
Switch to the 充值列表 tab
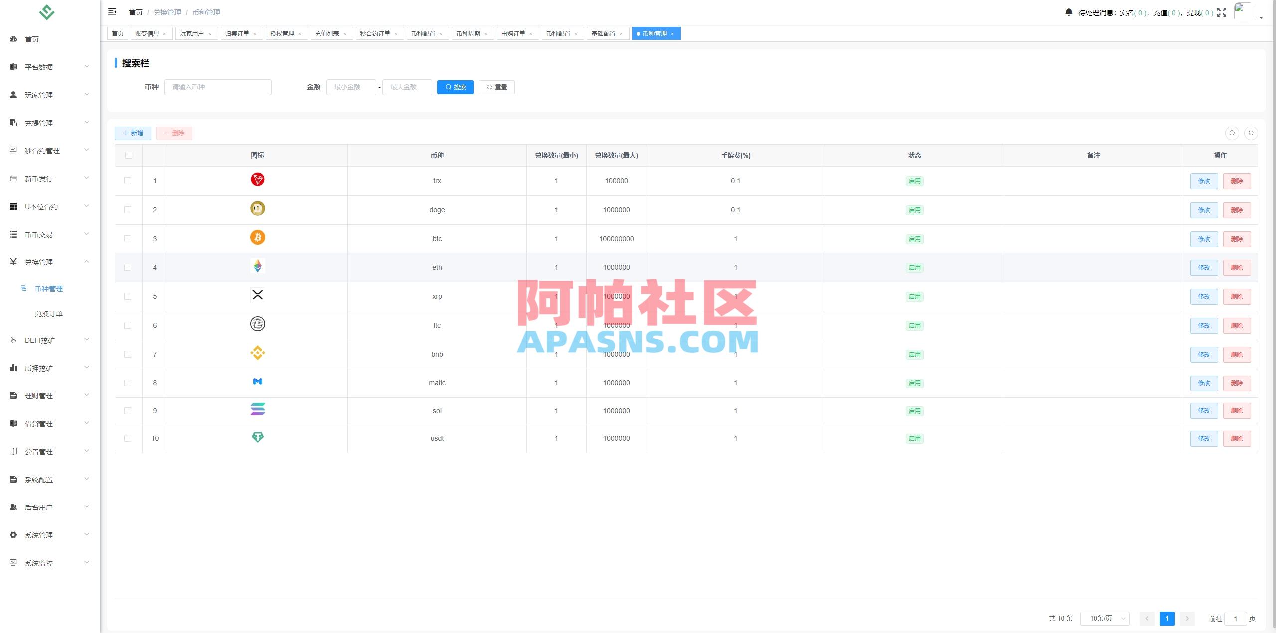click(331, 33)
